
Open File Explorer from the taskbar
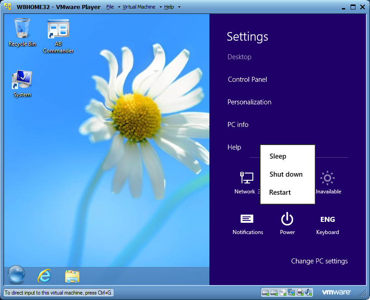[x=72, y=276]
